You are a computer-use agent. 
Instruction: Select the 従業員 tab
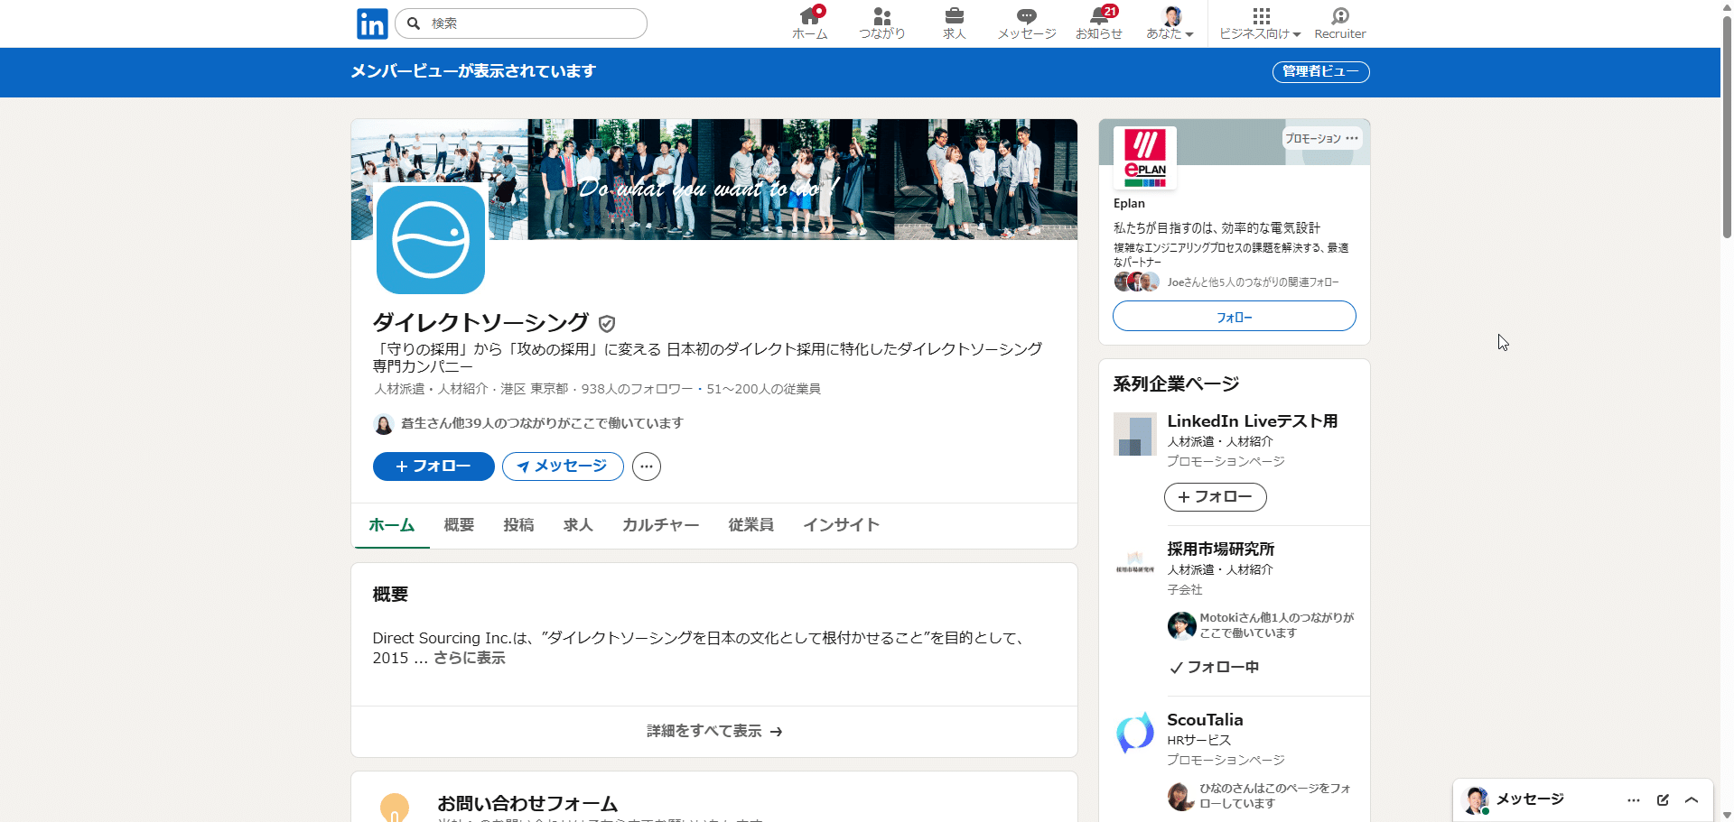pyautogui.click(x=750, y=525)
